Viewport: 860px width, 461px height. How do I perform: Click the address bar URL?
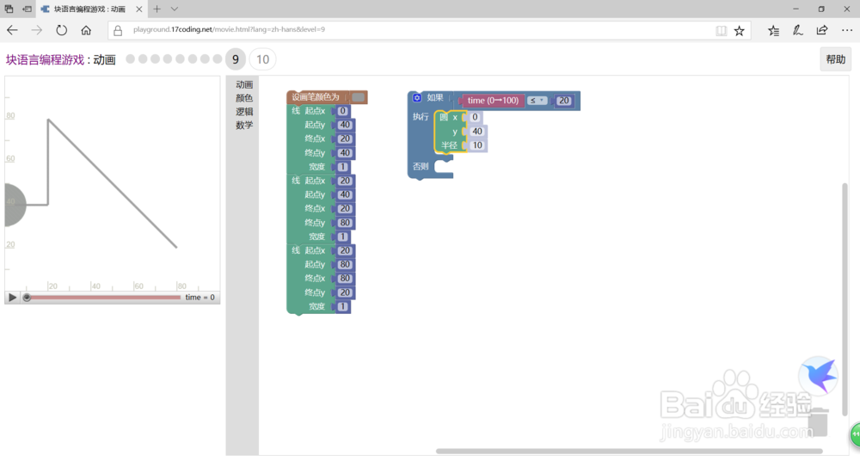click(229, 29)
